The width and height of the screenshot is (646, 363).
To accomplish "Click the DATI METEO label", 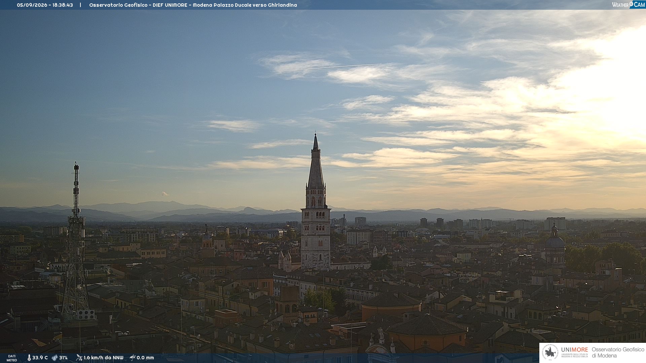I will (12, 358).
